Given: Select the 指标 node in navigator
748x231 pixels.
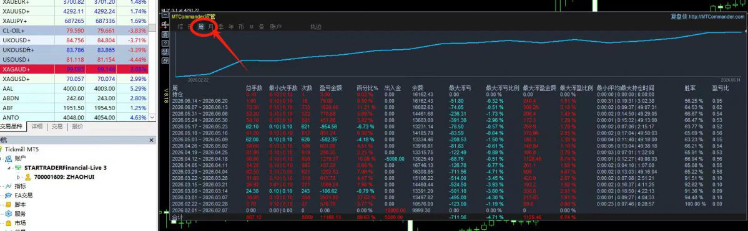Looking at the screenshot, I should pos(21,186).
